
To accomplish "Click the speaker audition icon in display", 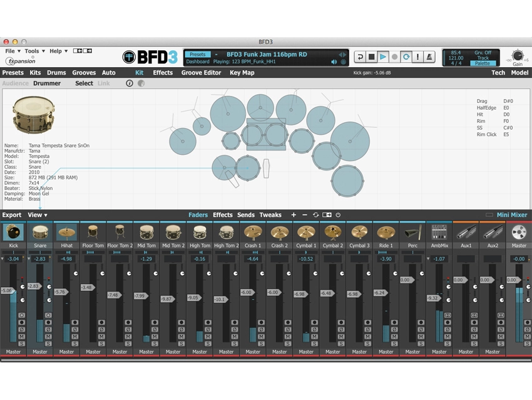I will click(x=334, y=62).
